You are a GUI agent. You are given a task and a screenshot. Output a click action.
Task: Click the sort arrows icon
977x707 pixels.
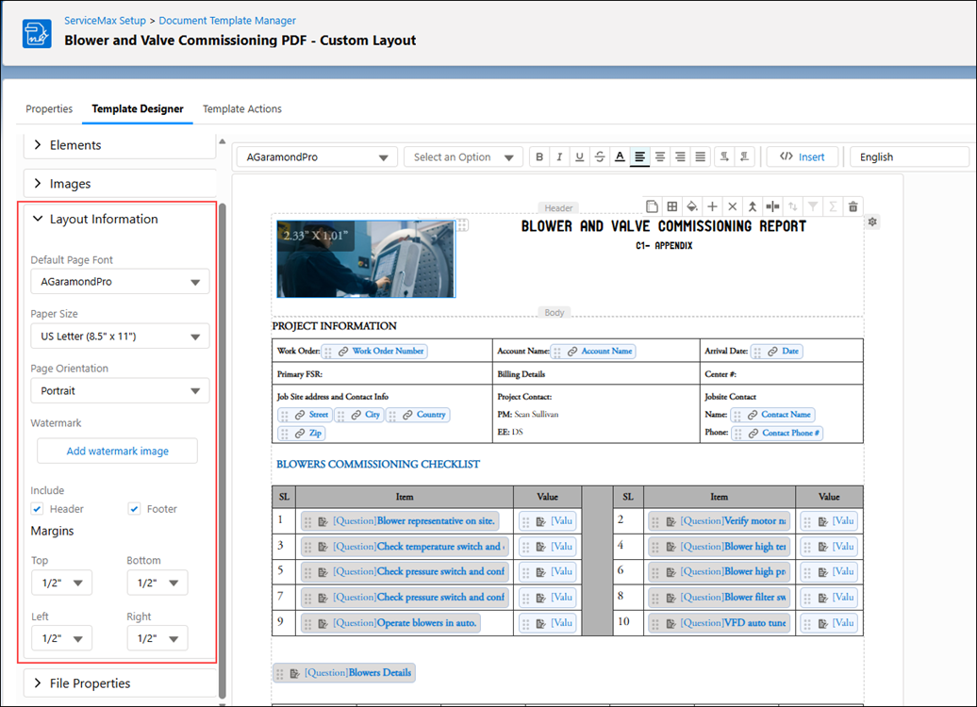click(x=792, y=206)
